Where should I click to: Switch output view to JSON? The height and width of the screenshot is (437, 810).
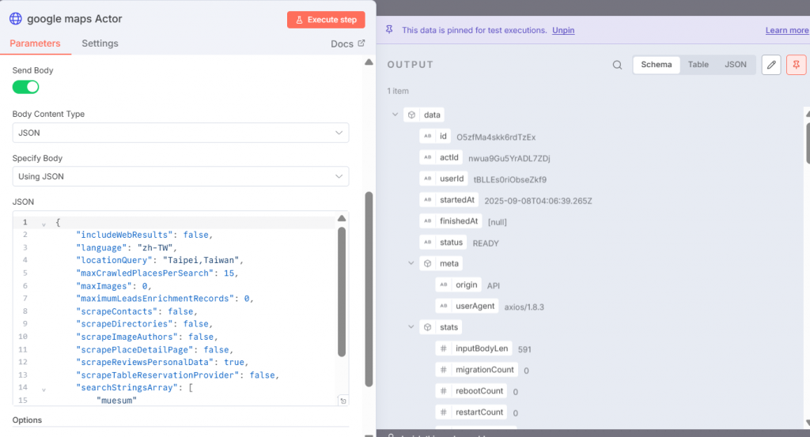[x=735, y=65]
